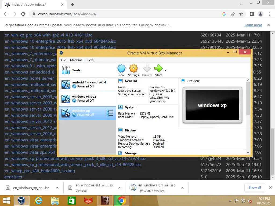The width and height of the screenshot is (275, 206).
Task: Open Windows Start button
Action: point(7,201)
